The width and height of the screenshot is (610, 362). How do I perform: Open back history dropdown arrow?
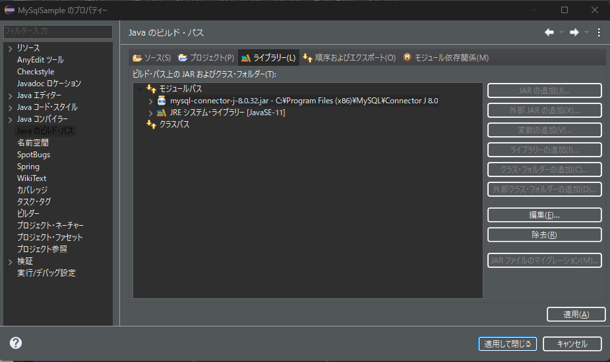[x=561, y=33]
